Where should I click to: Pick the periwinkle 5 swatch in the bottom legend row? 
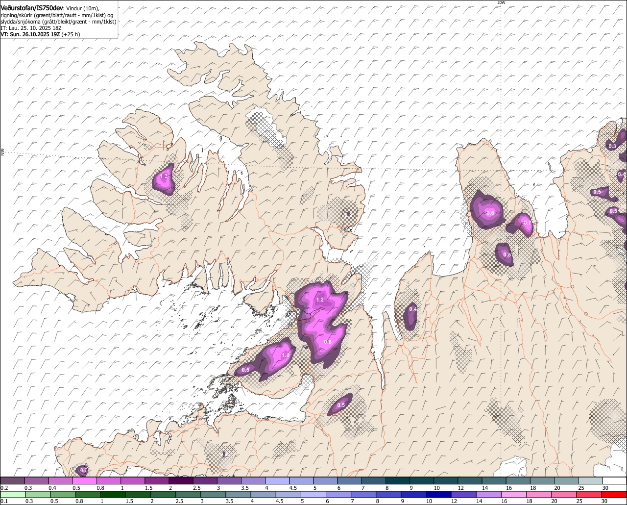(x=314, y=494)
